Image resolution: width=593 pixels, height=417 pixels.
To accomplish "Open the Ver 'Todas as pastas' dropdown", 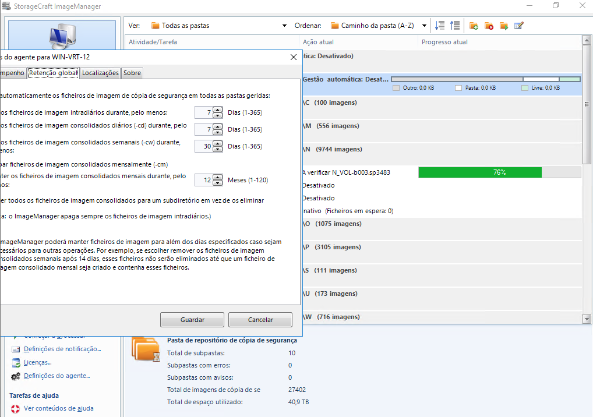I will (x=219, y=26).
